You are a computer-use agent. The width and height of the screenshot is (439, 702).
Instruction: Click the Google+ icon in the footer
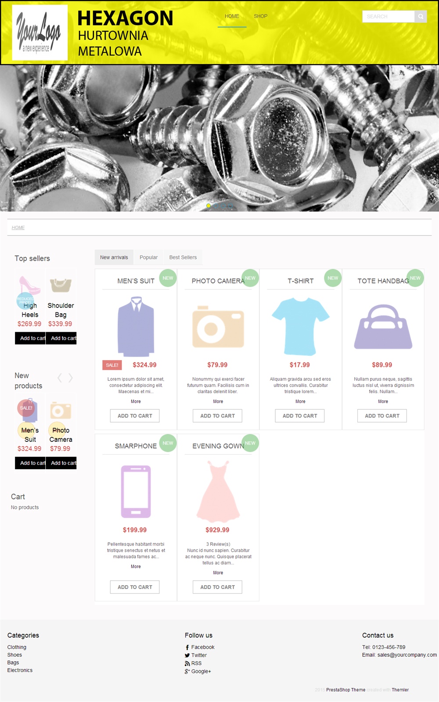point(187,671)
